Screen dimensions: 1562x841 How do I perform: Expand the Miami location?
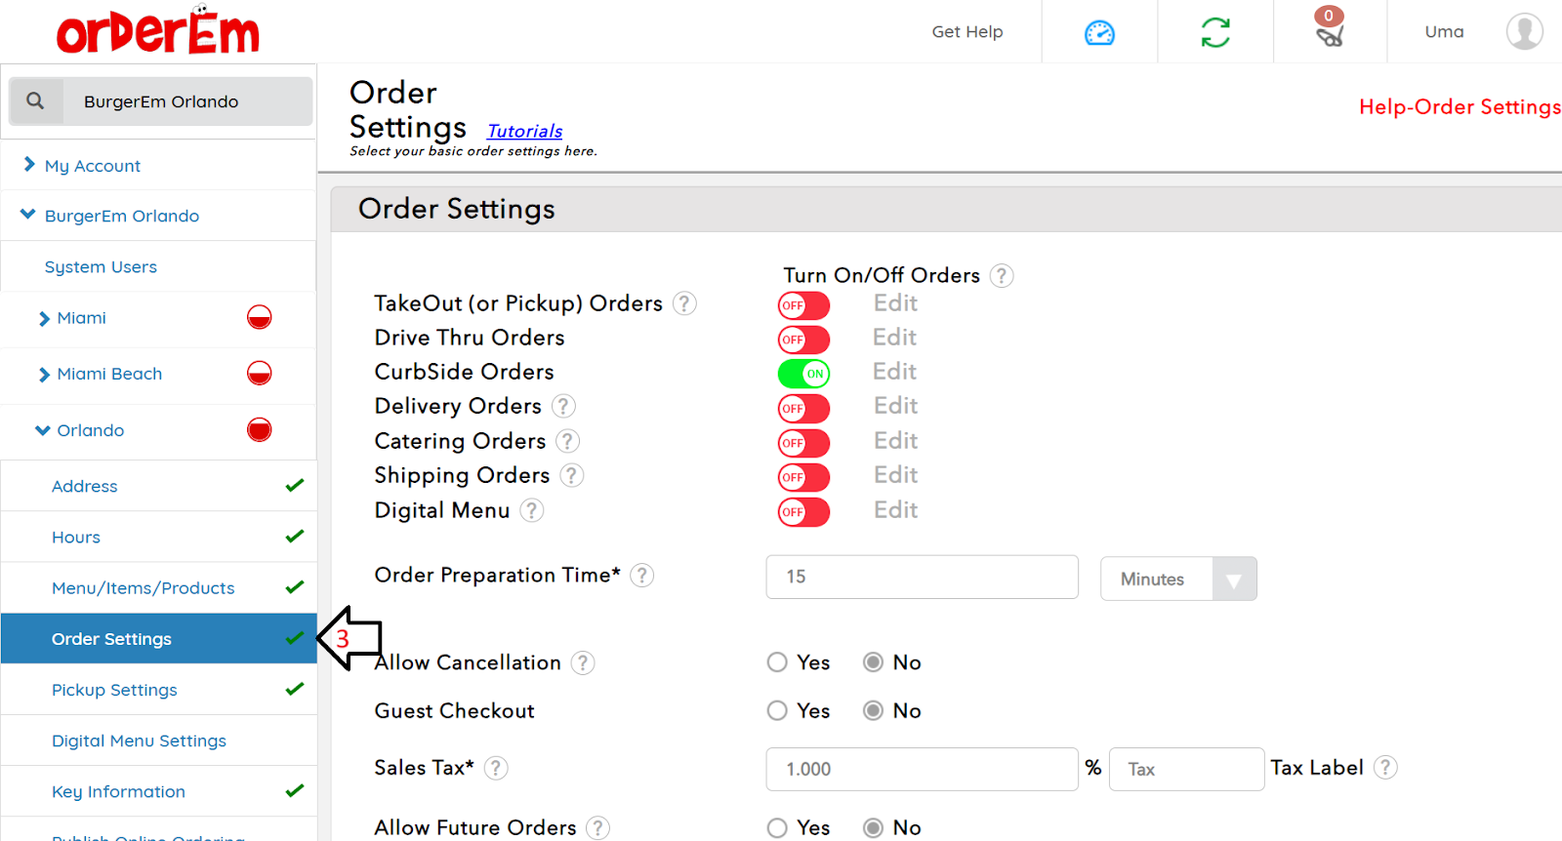coord(44,319)
